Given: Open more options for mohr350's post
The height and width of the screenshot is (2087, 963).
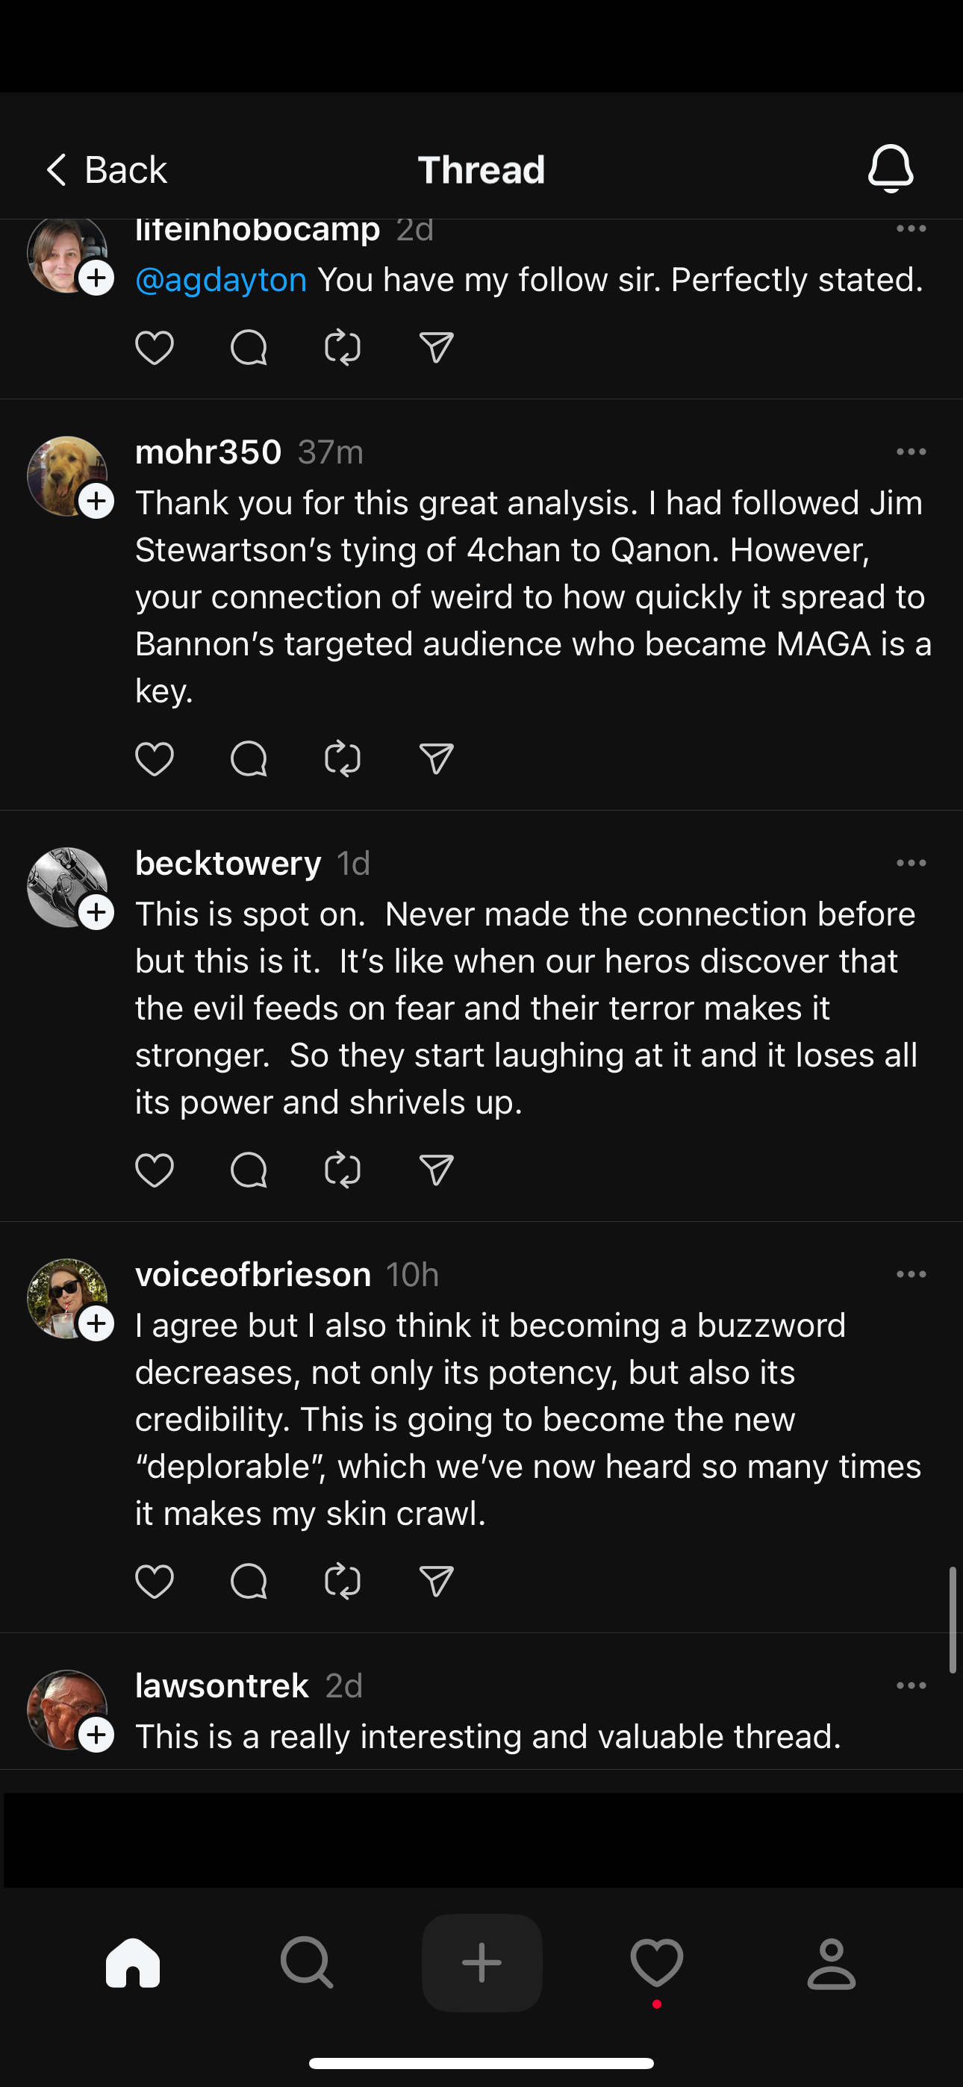Looking at the screenshot, I should point(911,452).
